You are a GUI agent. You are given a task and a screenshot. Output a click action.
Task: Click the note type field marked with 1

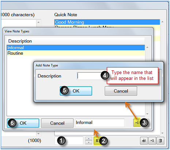click(69, 141)
